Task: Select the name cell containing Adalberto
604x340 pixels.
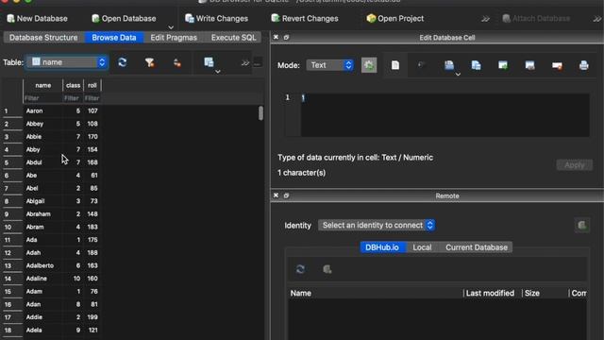Action: 42,265
